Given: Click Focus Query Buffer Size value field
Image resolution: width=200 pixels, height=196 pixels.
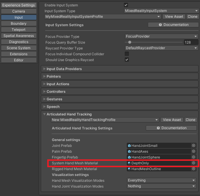Looking at the screenshot, I should pos(191,42).
